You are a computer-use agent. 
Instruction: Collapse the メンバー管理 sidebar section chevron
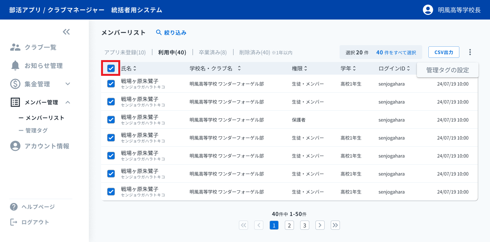[x=68, y=102]
